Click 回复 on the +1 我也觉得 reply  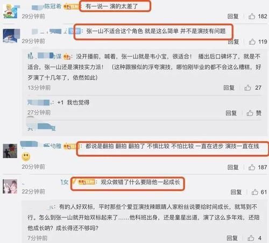pyautogui.click(x=231, y=113)
